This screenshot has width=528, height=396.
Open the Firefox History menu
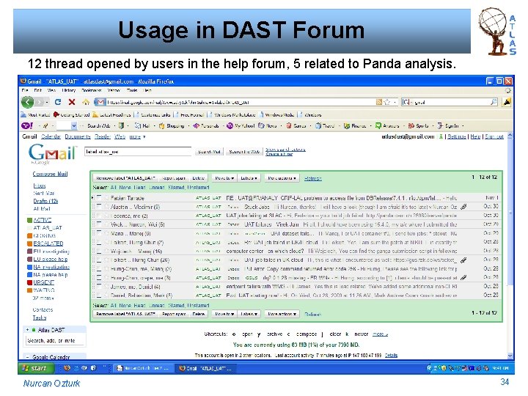[69, 90]
